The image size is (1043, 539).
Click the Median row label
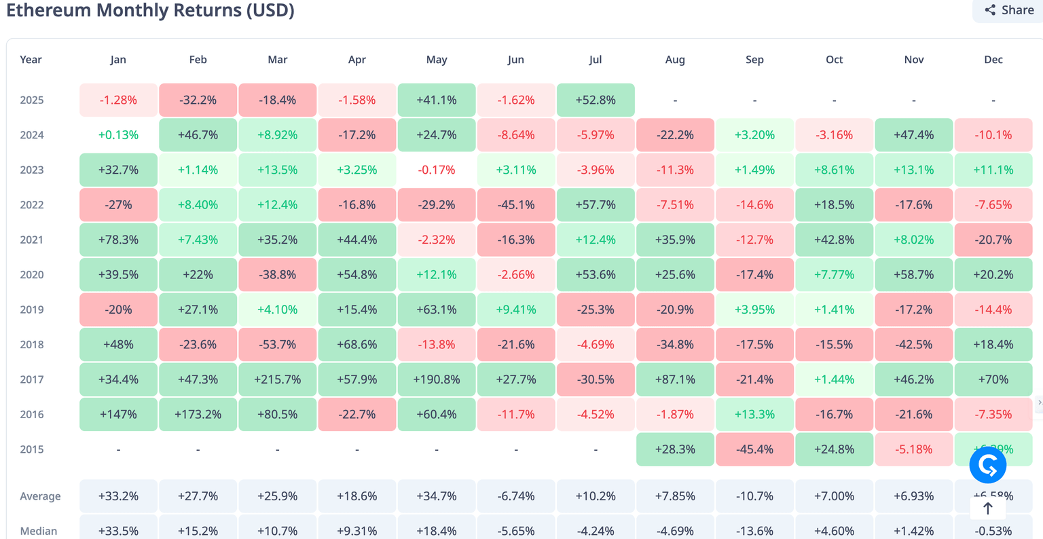[x=39, y=531]
